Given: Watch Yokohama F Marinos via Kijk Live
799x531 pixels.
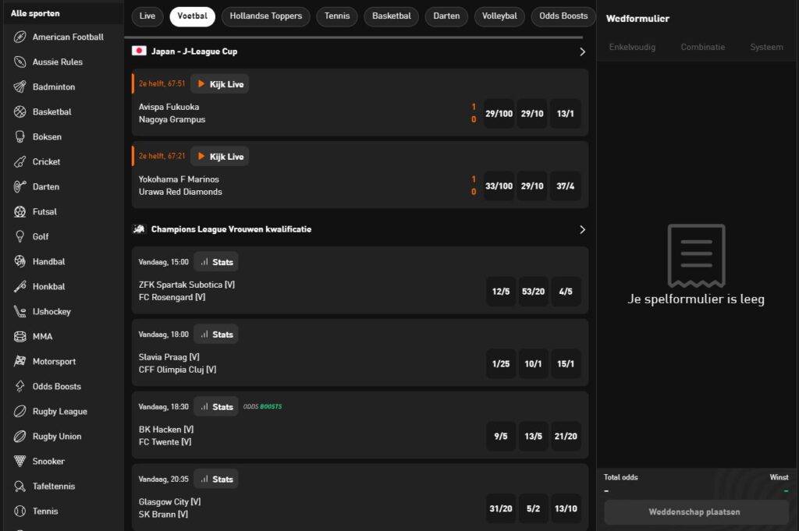Looking at the screenshot, I should click(220, 156).
